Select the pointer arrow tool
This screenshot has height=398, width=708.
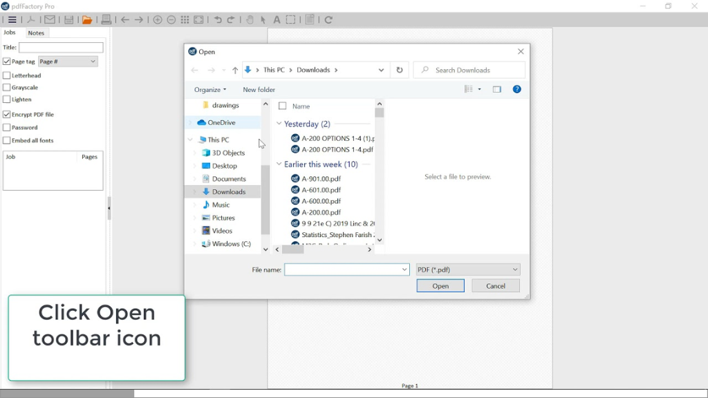pyautogui.click(x=263, y=20)
